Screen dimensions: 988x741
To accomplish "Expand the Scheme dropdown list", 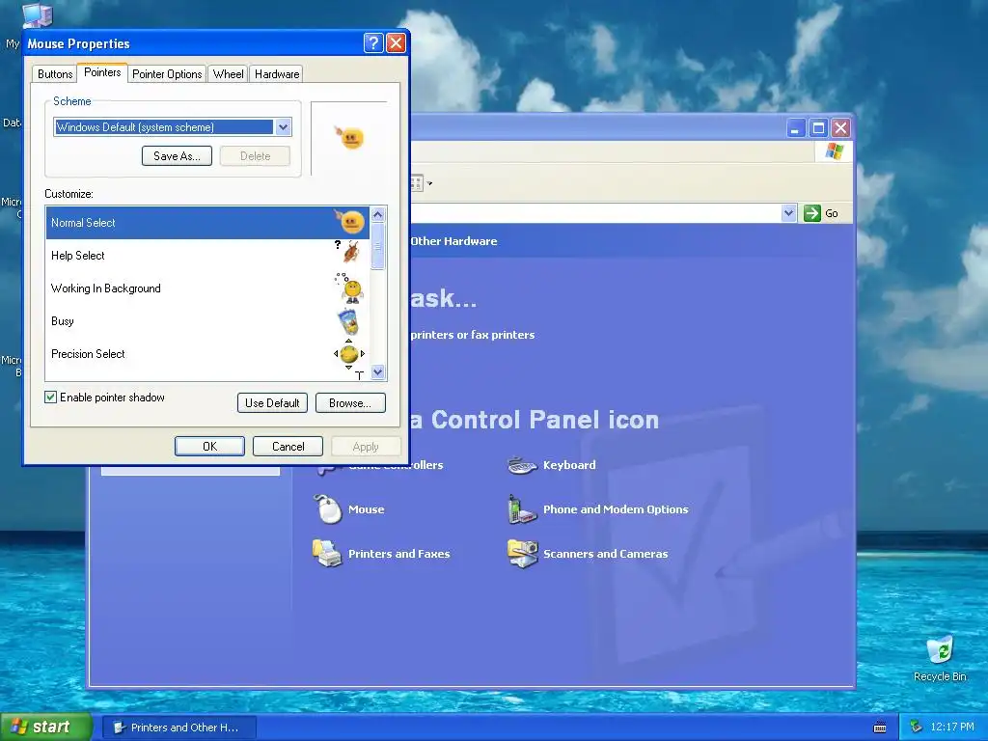I will click(x=283, y=127).
